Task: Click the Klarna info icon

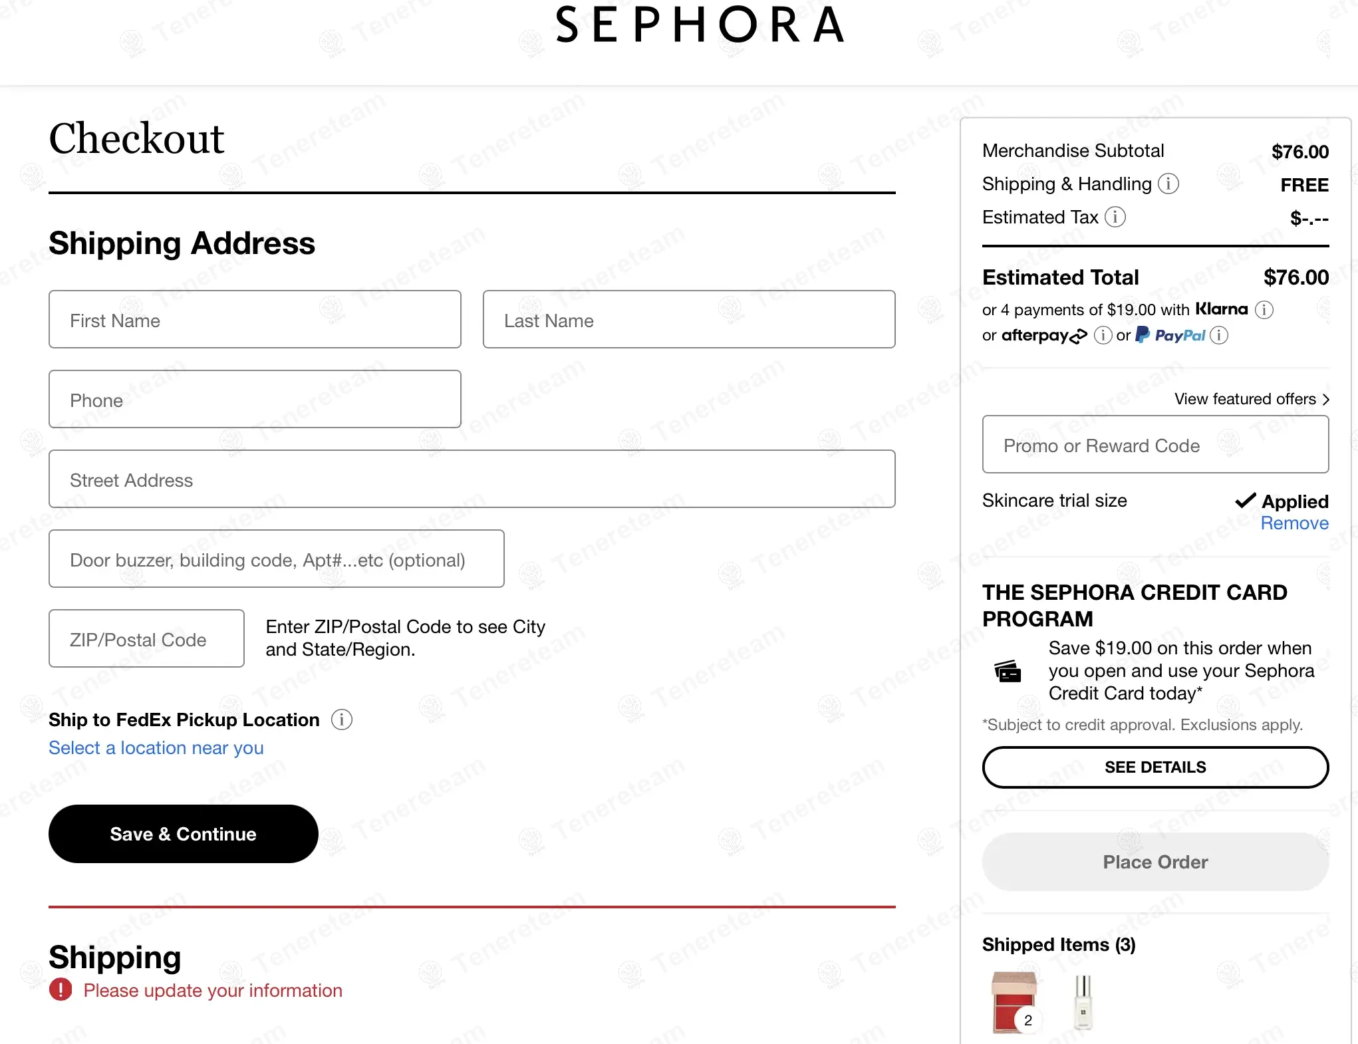Action: (1264, 310)
